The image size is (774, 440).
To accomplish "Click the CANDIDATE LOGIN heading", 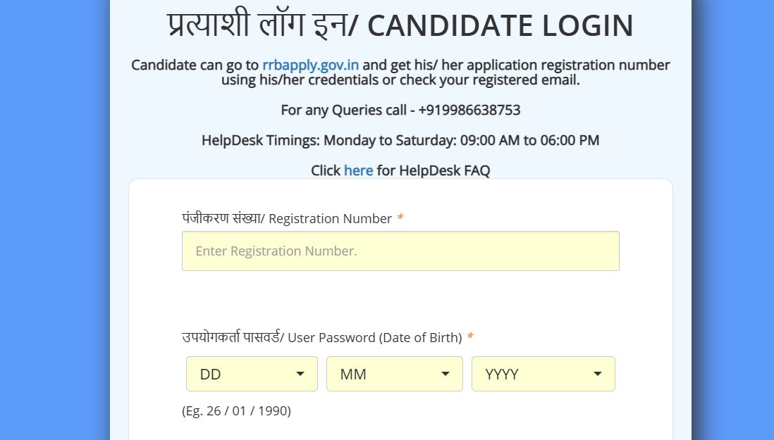I will click(x=500, y=26).
